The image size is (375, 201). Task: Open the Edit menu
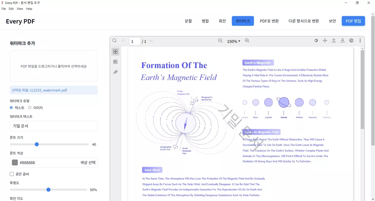point(11,9)
